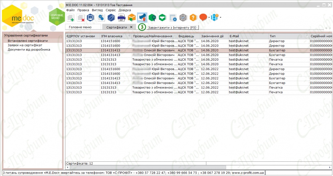
Task: Click the green hexagon magnifier search icon
Action: point(152,18)
